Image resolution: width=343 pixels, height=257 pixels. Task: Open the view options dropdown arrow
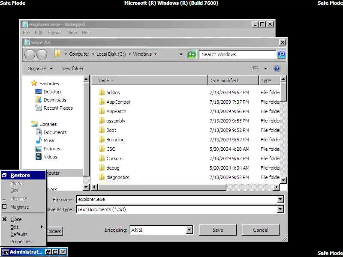[265, 69]
